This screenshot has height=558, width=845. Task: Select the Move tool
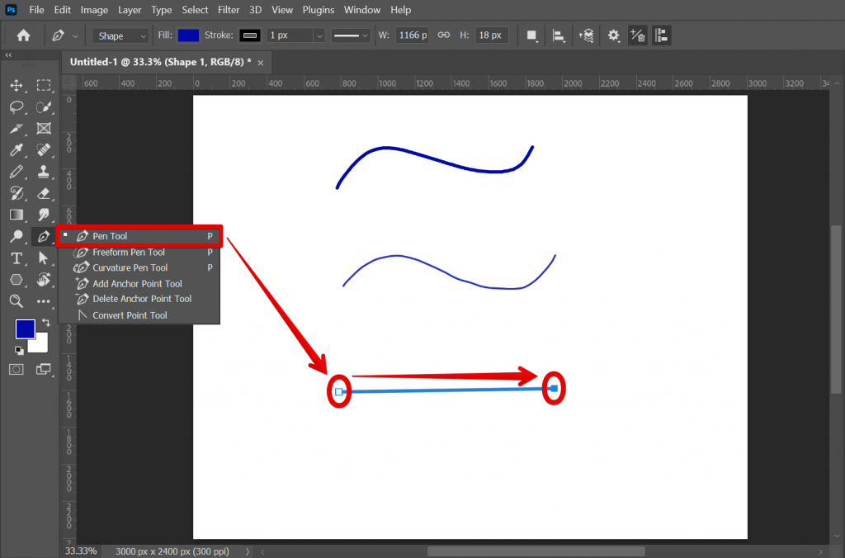(x=18, y=85)
